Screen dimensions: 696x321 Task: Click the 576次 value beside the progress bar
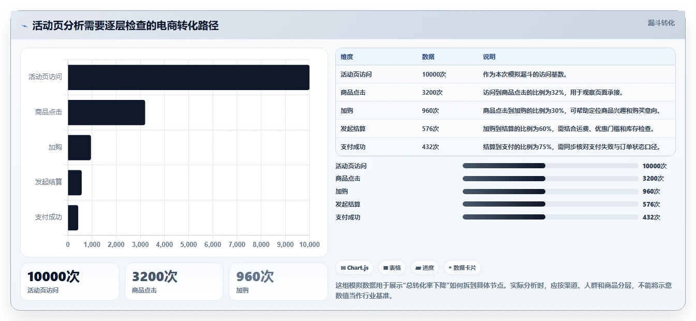pos(651,205)
